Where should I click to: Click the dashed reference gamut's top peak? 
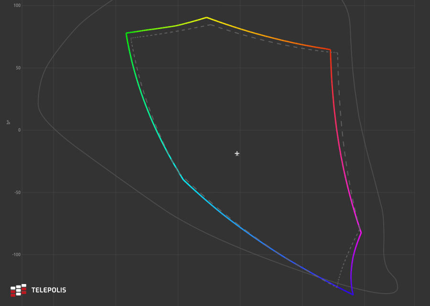click(210, 24)
